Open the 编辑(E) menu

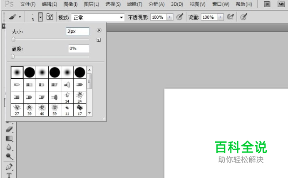50,4
